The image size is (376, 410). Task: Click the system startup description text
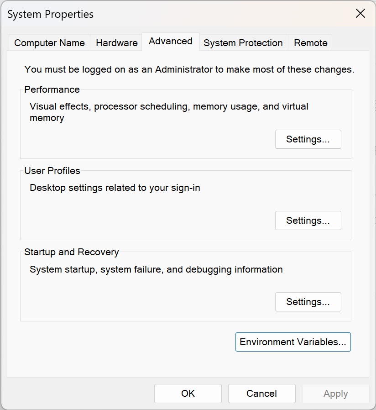point(156,269)
